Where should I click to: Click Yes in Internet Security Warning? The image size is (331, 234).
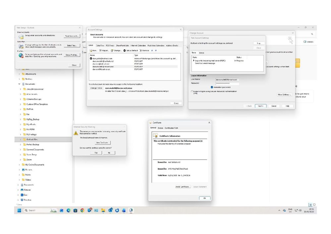(x=96, y=153)
